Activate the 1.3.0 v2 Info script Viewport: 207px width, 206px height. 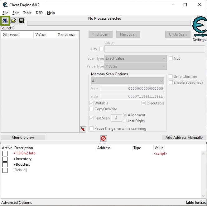(x=5, y=153)
